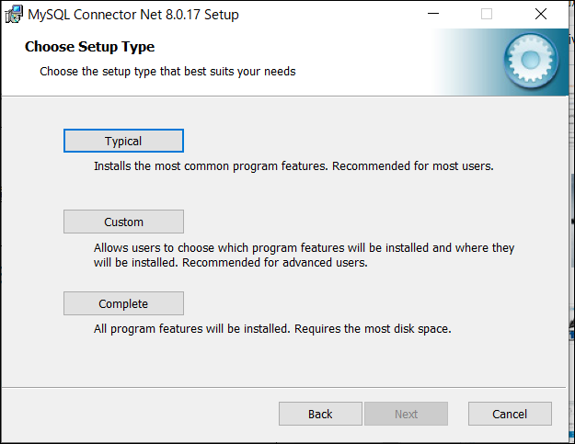Screen dimensions: 575x444
Task: Click the greyed-out Next button
Action: click(x=406, y=414)
